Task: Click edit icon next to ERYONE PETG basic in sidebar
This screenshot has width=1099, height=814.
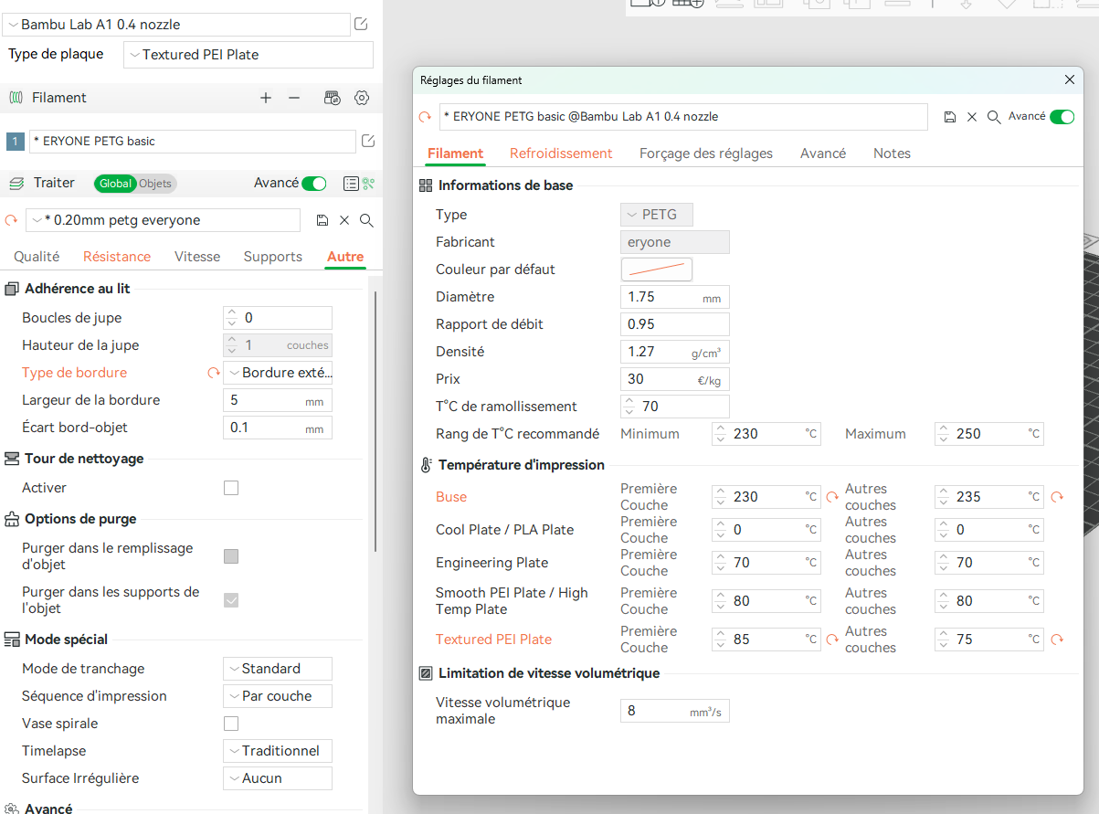Action: point(368,142)
